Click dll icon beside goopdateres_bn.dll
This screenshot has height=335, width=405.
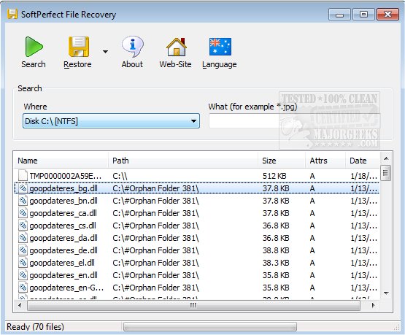pyautogui.click(x=23, y=201)
